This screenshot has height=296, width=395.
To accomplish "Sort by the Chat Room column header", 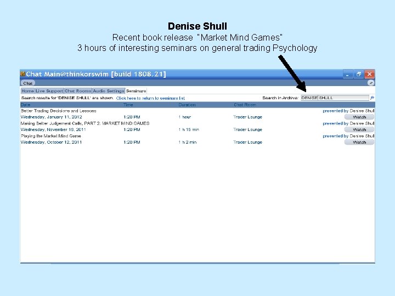I will 245,105.
